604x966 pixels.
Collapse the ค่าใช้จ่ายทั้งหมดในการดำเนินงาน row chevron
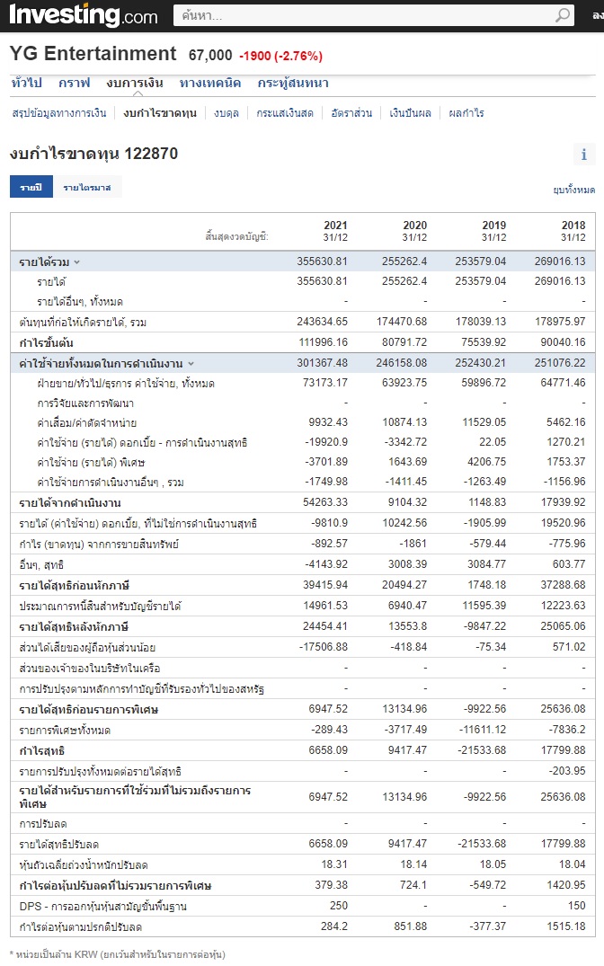(191, 363)
